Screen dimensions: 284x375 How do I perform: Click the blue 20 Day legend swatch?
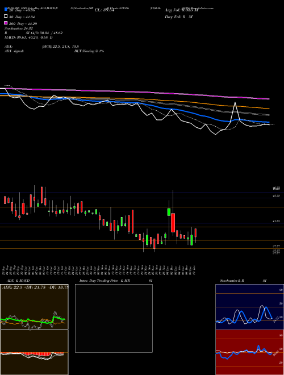click(x=6, y=10)
